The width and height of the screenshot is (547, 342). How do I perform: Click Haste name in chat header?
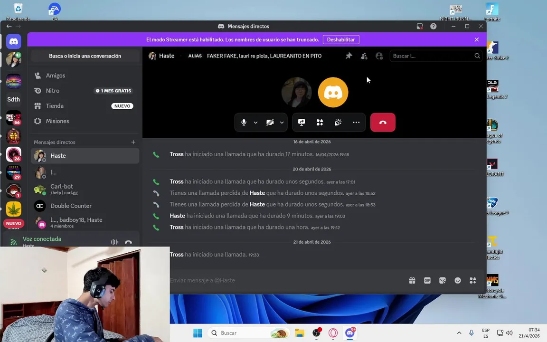(x=167, y=56)
